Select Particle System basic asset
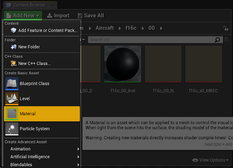The height and width of the screenshot is (168, 233). click(42, 129)
